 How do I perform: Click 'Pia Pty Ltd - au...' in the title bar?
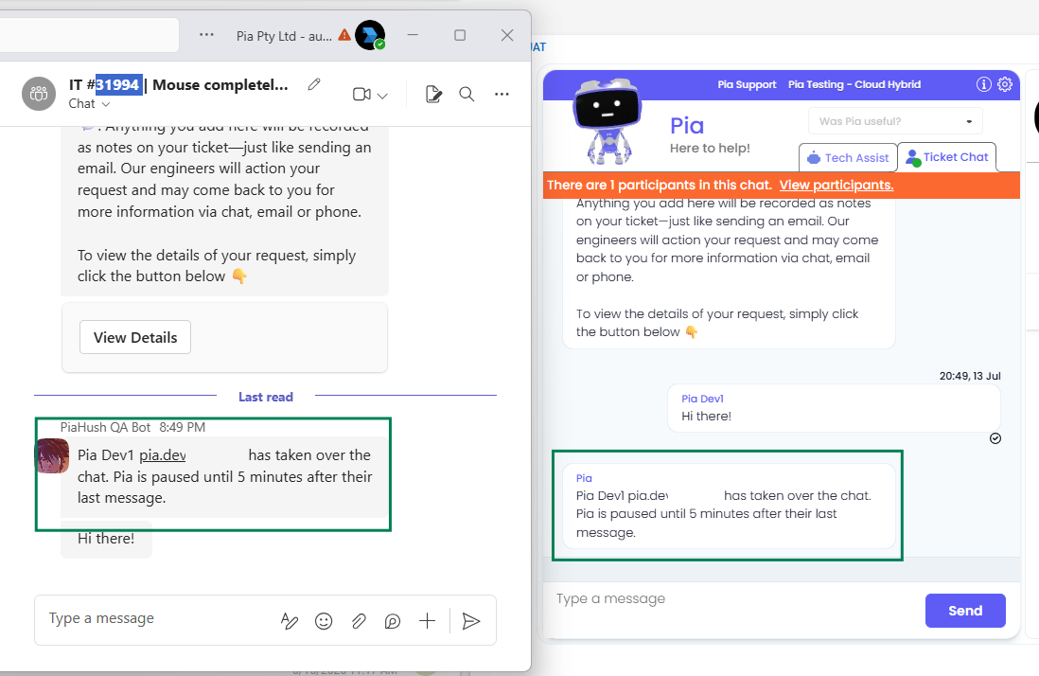284,36
